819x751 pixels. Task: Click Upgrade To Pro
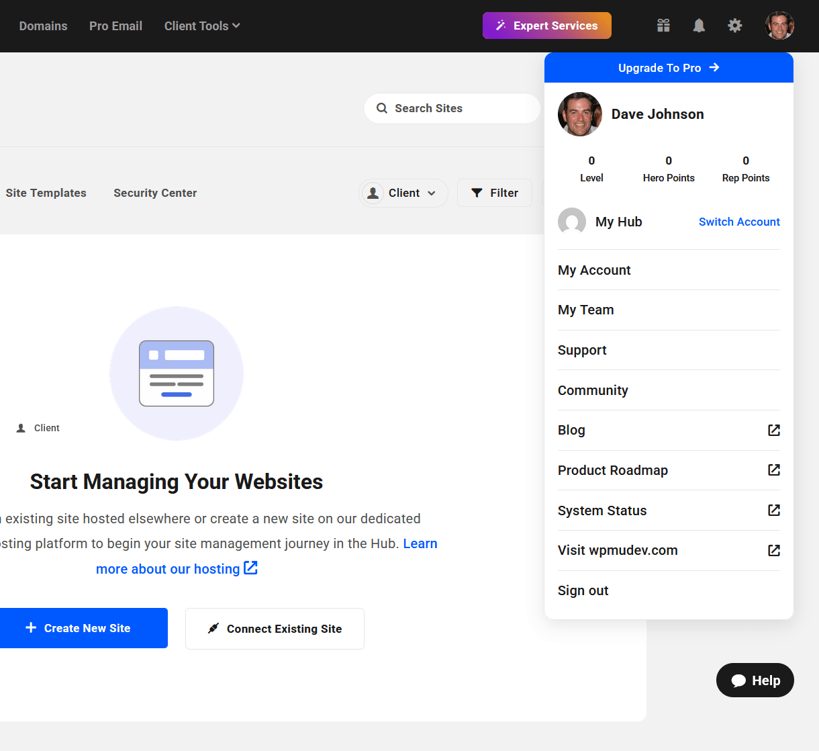tap(669, 67)
